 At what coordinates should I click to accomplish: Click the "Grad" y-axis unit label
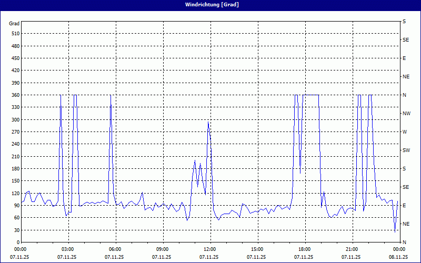pos(14,24)
